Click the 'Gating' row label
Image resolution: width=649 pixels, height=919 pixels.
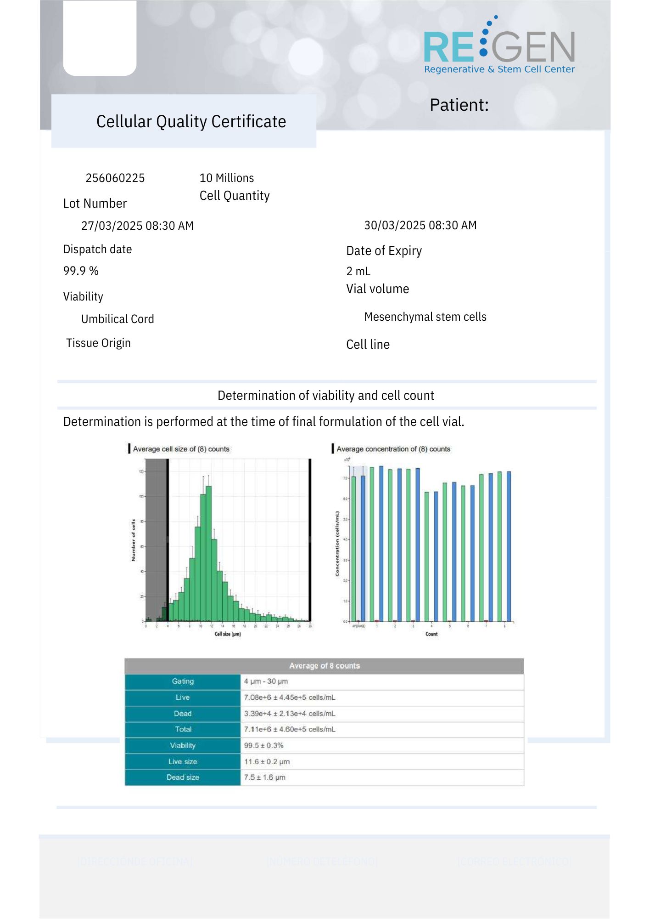click(183, 681)
